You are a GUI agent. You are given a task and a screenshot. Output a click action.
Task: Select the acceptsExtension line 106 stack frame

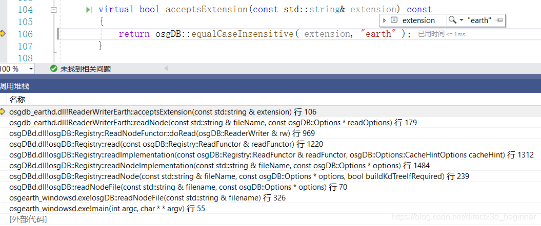[x=271, y=112]
